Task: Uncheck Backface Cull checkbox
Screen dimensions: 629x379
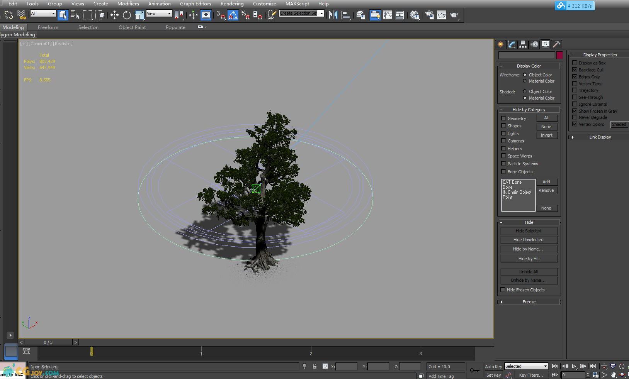Action: [x=575, y=70]
